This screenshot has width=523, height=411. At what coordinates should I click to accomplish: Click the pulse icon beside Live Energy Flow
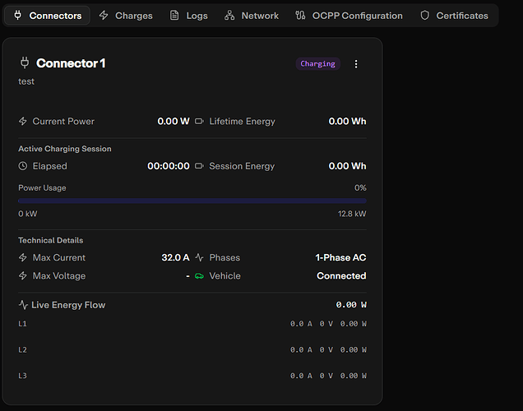click(x=23, y=305)
